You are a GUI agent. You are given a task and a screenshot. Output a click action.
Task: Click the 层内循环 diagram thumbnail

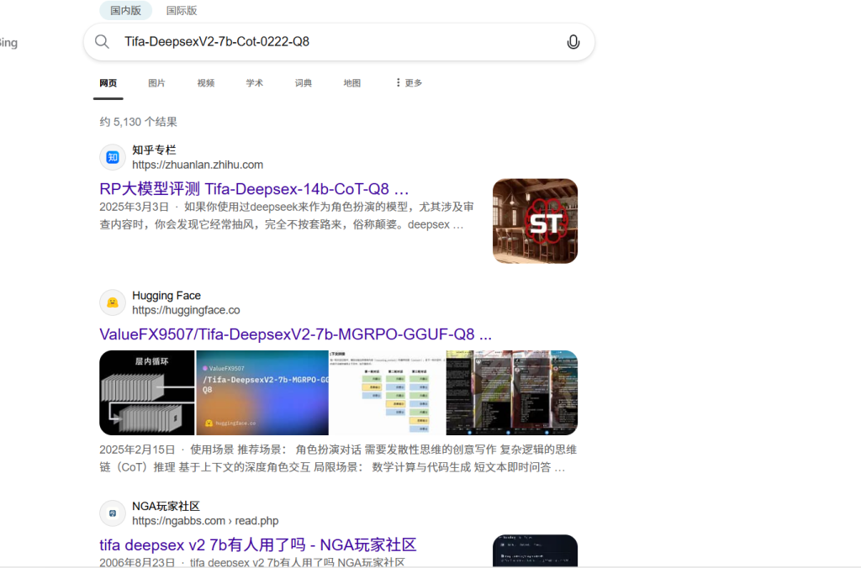(x=146, y=392)
